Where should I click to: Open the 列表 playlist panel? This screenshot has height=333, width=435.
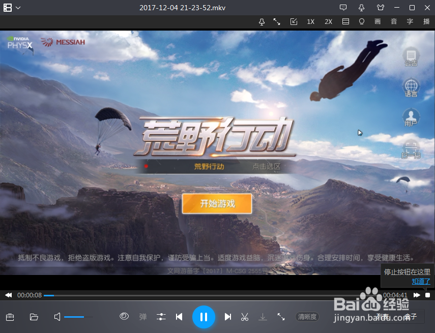383,317
